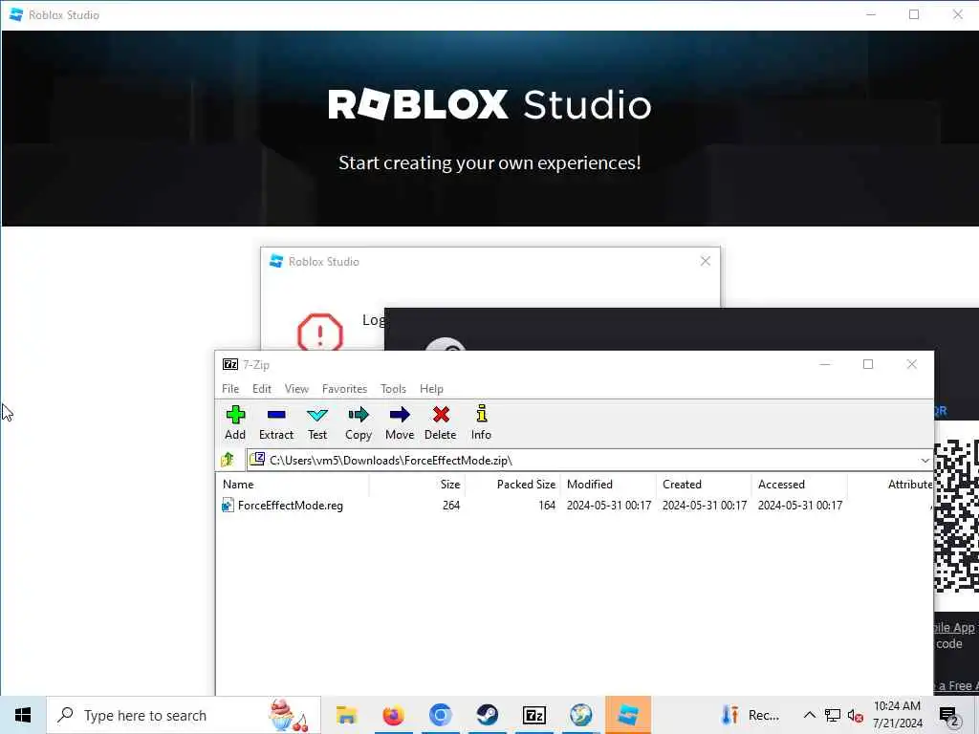Maximize the 7-Zip window
Viewport: 979px width, 734px height.
[x=868, y=364]
